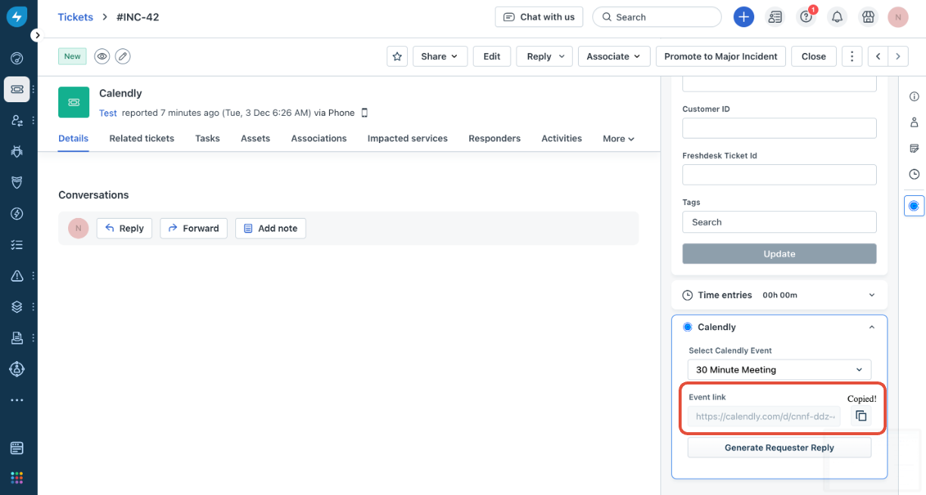926x495 pixels.
Task: Open the lightning bolt icon in sidebar
Action: 17,213
